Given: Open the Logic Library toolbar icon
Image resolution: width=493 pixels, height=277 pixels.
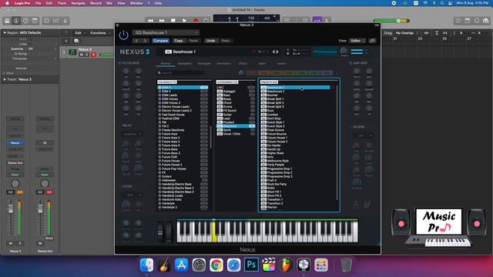Looking at the screenshot, I should (x=7, y=21).
